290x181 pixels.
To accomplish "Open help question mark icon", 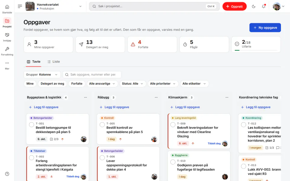I will [7, 174].
